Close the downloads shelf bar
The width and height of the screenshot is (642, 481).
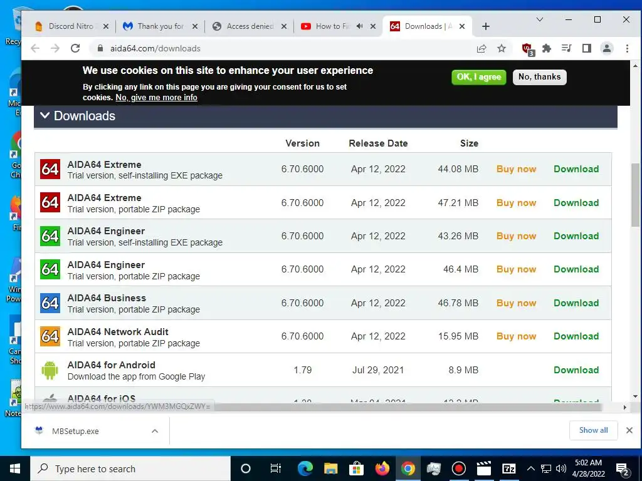[x=629, y=430]
